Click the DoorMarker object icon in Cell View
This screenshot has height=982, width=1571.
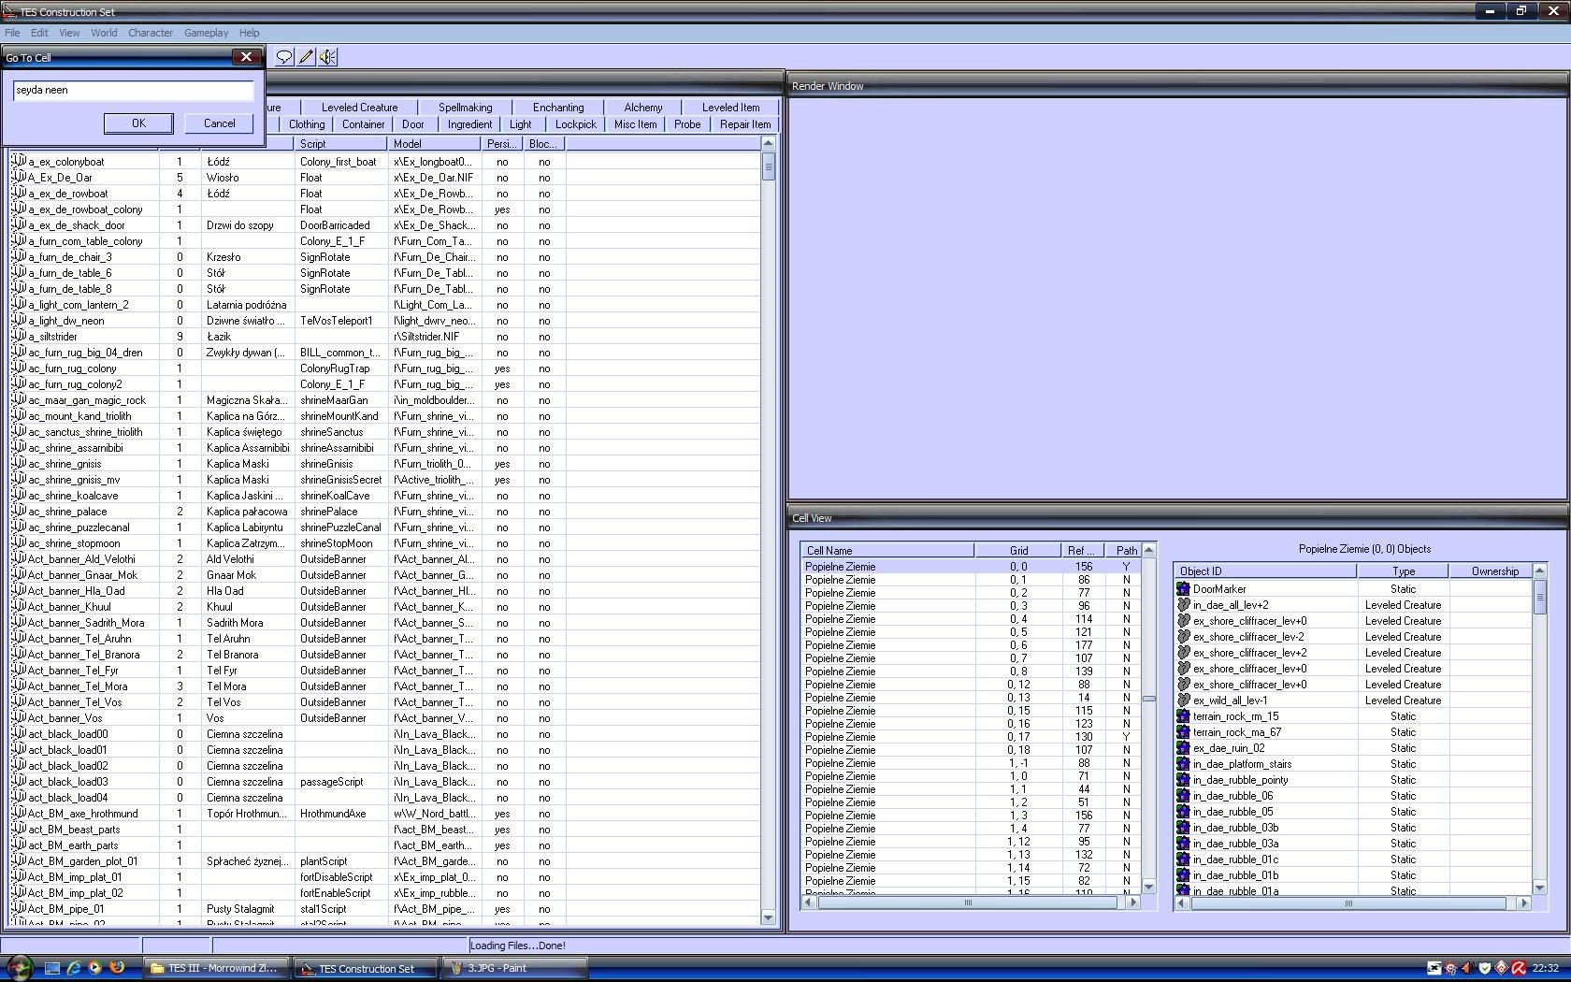1183,589
